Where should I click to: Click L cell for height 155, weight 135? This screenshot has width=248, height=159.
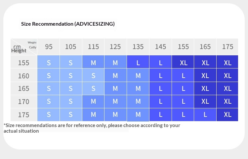(138, 63)
